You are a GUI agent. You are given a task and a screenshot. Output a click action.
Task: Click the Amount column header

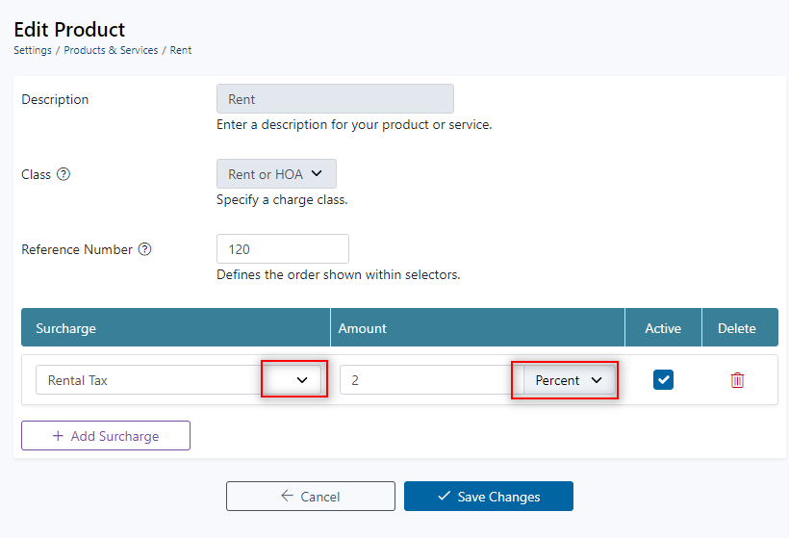(x=362, y=328)
